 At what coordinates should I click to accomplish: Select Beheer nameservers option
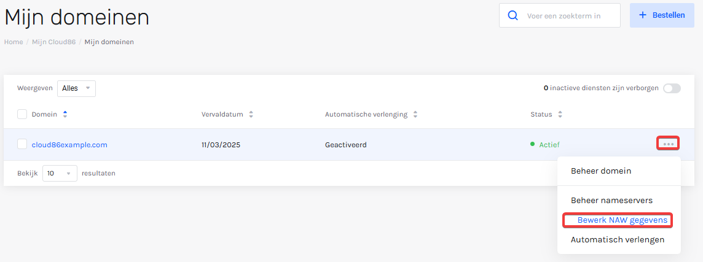[611, 200]
